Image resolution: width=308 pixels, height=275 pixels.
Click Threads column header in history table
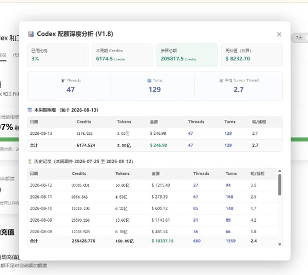point(201,173)
